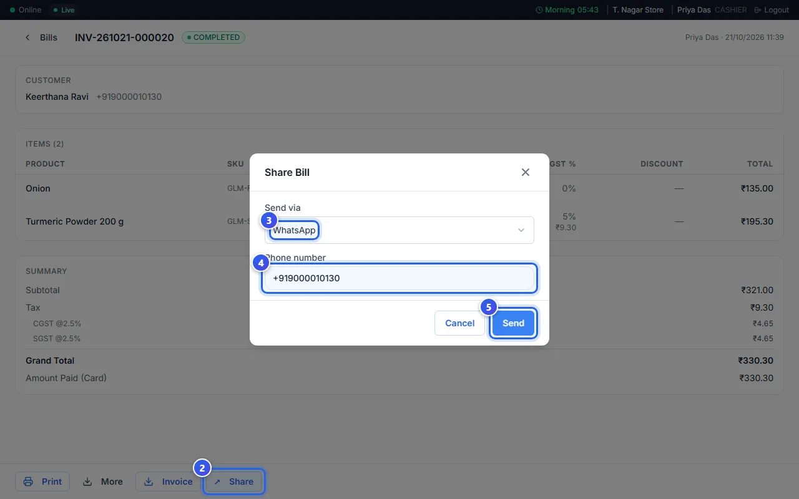Image resolution: width=799 pixels, height=499 pixels.
Task: Click the ₹135.00 total for Onion
Action: point(757,188)
